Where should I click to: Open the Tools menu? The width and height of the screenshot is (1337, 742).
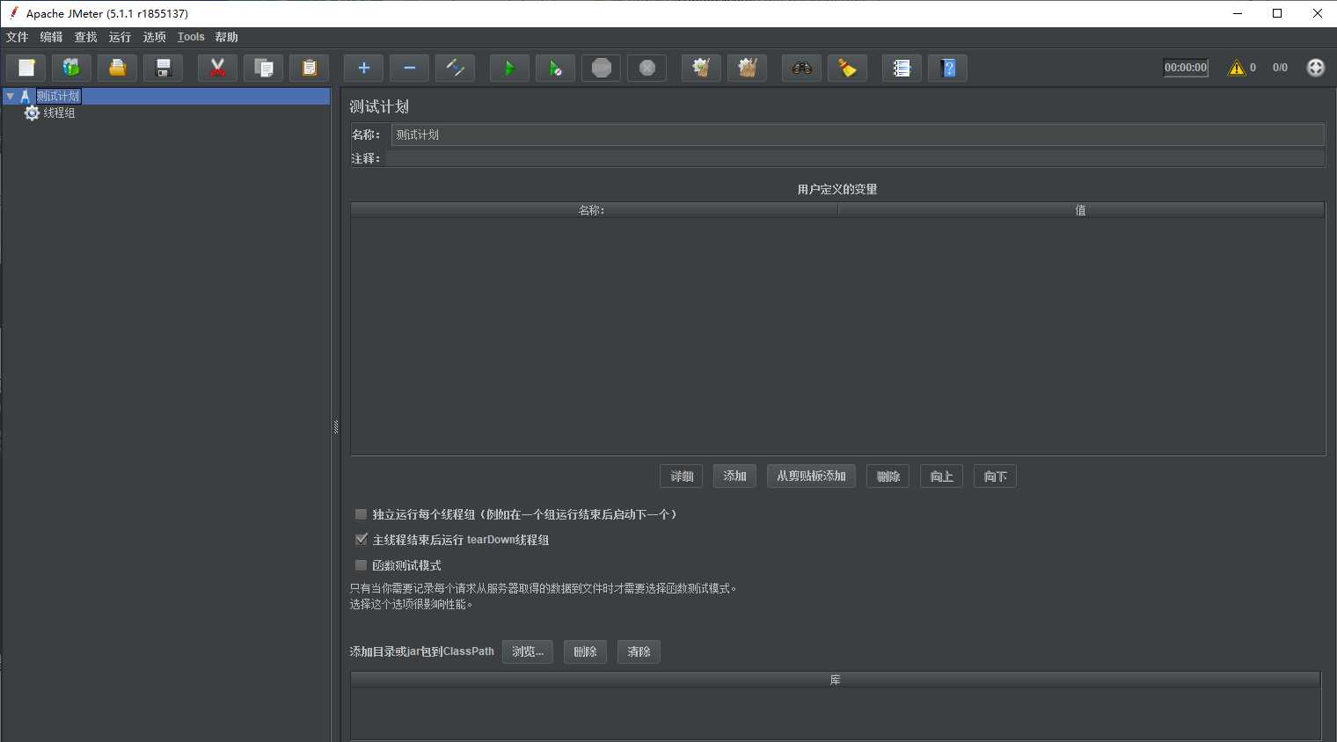[191, 37]
